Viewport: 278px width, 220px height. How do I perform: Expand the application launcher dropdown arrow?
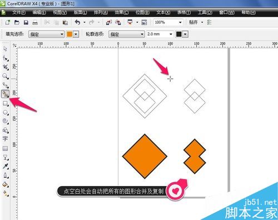pos(137,22)
